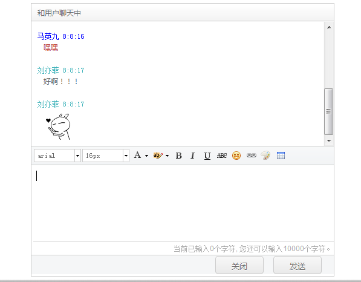The height and width of the screenshot is (282, 361).
Task: Click the message text 嘿嘿
Action: click(51, 47)
